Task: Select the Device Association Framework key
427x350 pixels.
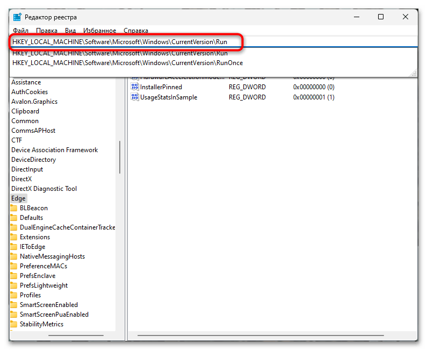Action: (54, 150)
